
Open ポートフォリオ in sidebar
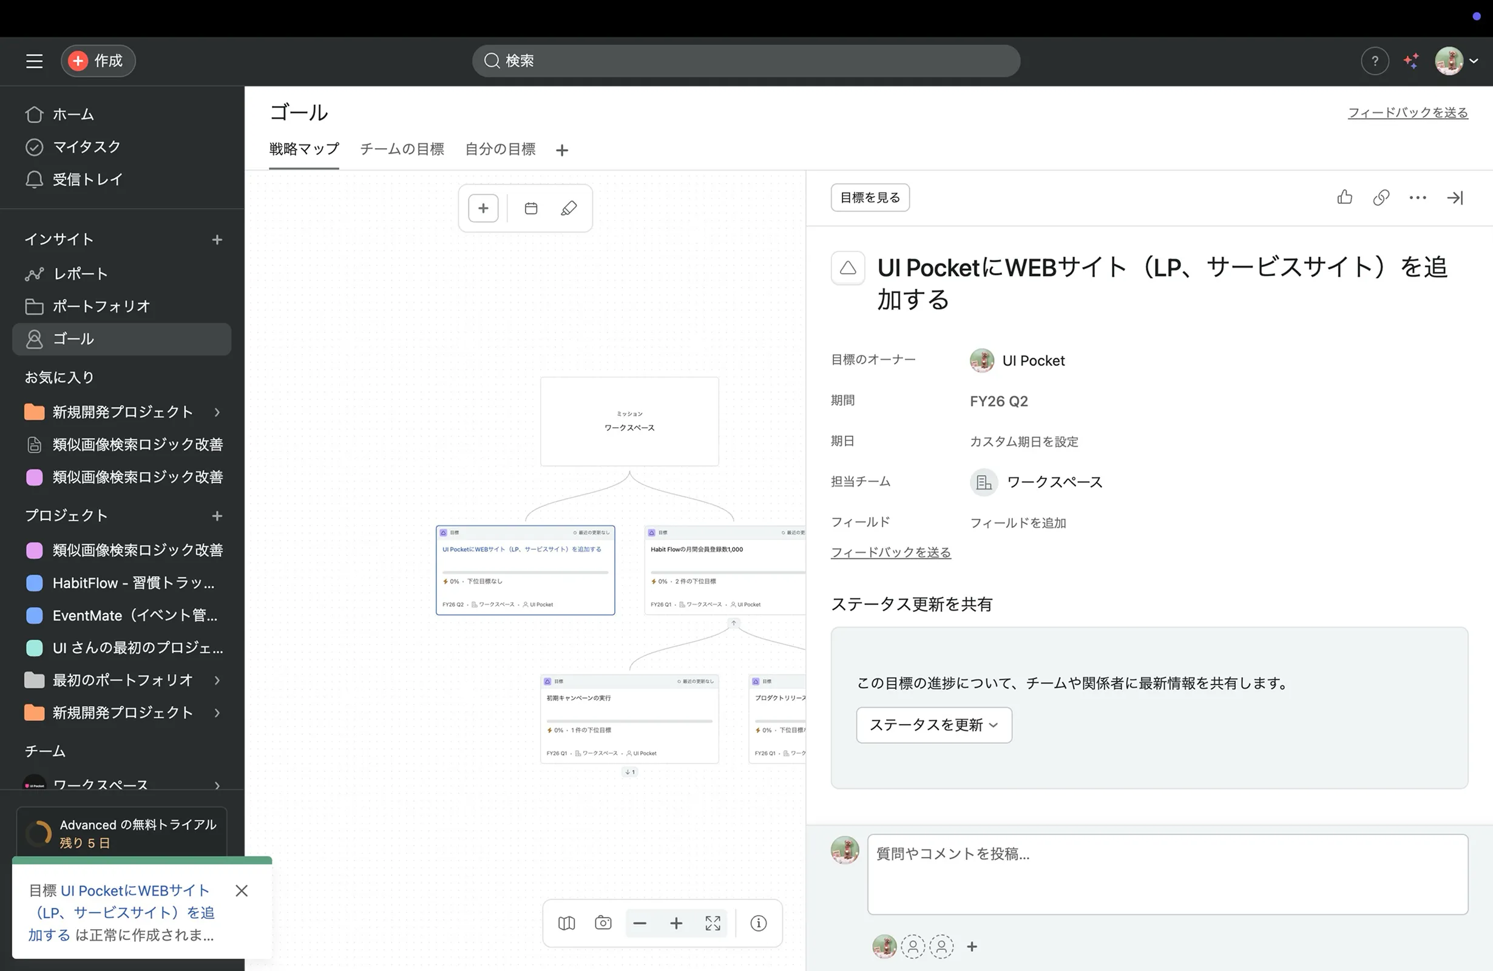pos(123,306)
